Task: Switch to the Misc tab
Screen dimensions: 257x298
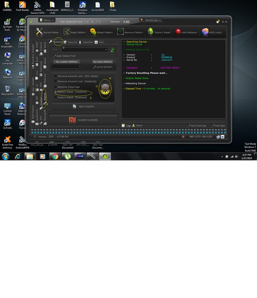Action: tap(100, 42)
